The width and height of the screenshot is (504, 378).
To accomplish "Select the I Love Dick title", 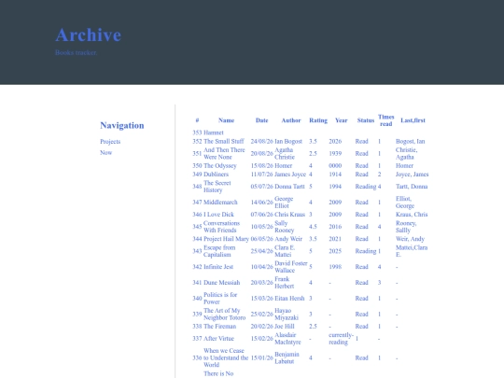I will (218, 215).
